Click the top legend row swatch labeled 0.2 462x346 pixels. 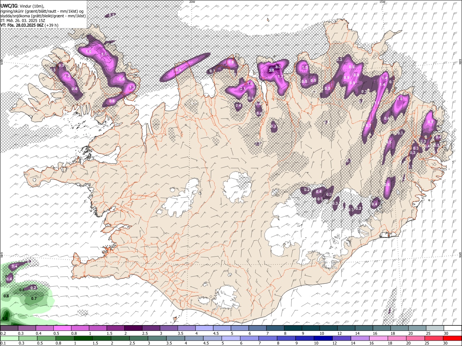(x=9, y=328)
